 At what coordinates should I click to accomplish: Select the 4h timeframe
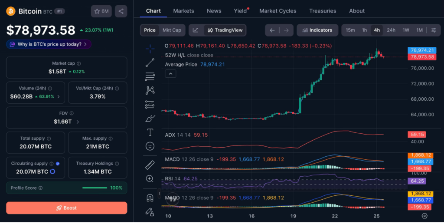click(x=377, y=30)
